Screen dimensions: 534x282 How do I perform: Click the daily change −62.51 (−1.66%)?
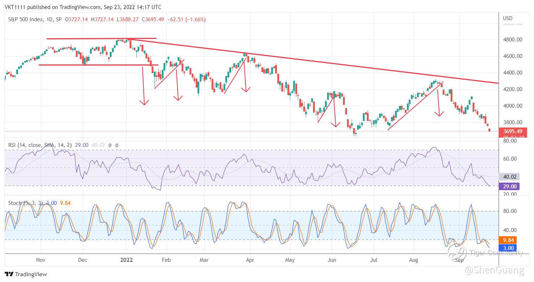click(187, 19)
